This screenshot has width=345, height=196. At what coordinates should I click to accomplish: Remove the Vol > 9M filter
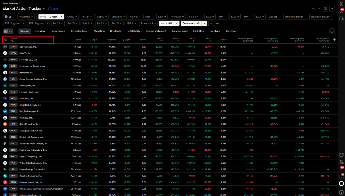[177, 23]
